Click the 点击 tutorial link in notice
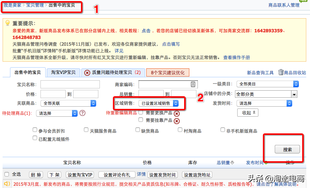This screenshot has height=188, width=310. [x=146, y=31]
